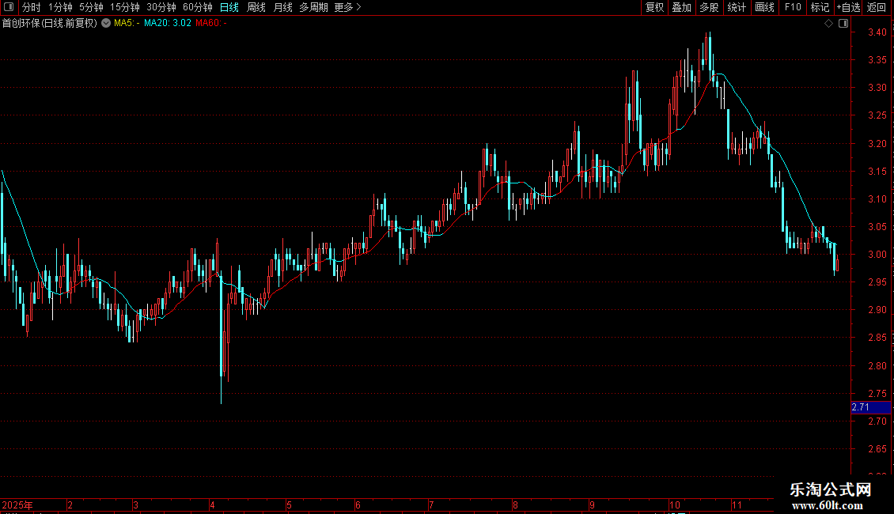Click the 首创环保(日线,前复权) title

50,23
